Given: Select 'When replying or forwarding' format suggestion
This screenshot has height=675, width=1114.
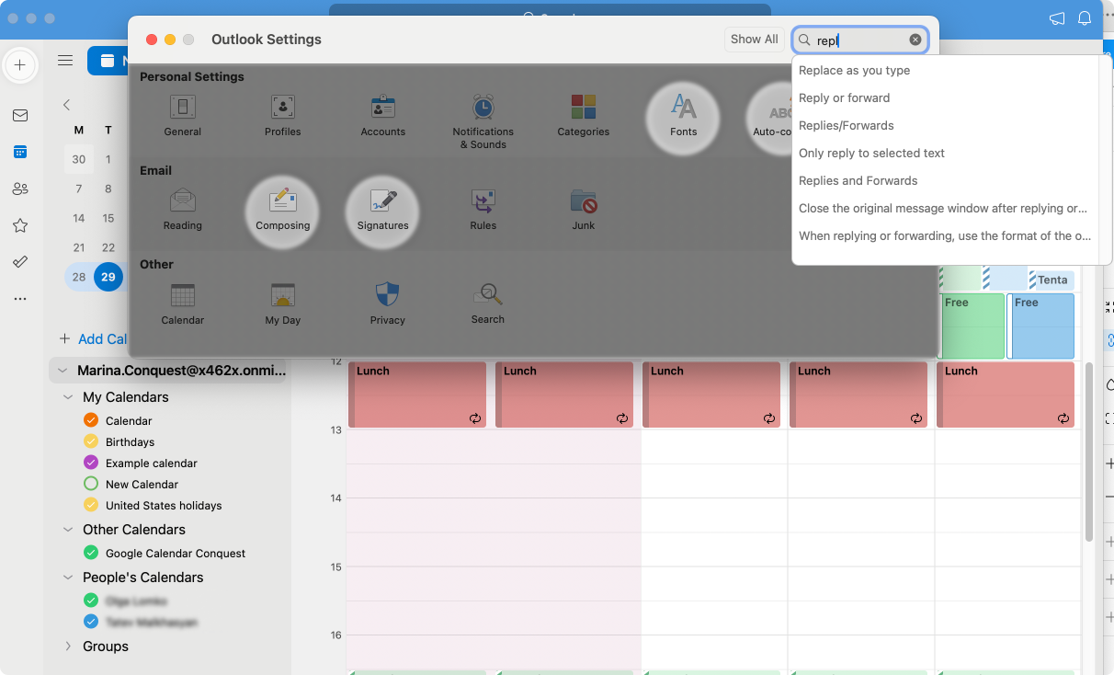Looking at the screenshot, I should click(x=946, y=235).
